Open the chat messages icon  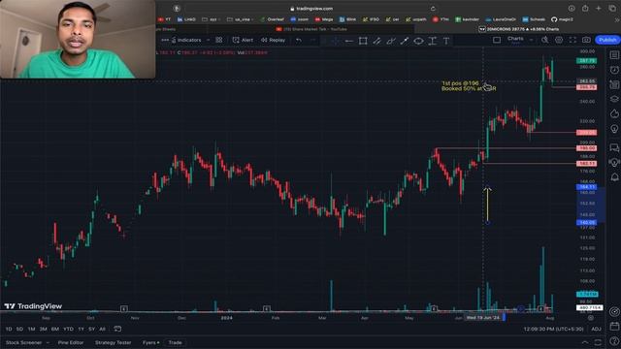[x=614, y=147]
